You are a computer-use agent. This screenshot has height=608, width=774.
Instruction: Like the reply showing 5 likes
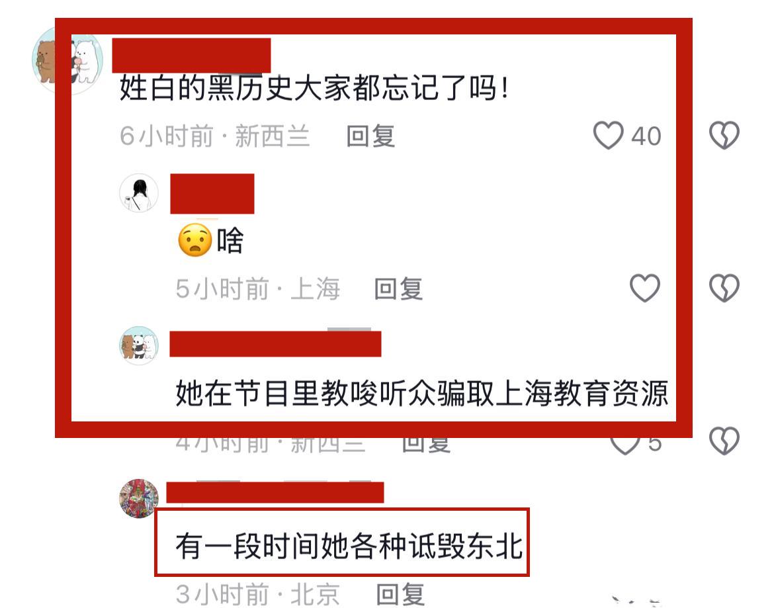[625, 444]
